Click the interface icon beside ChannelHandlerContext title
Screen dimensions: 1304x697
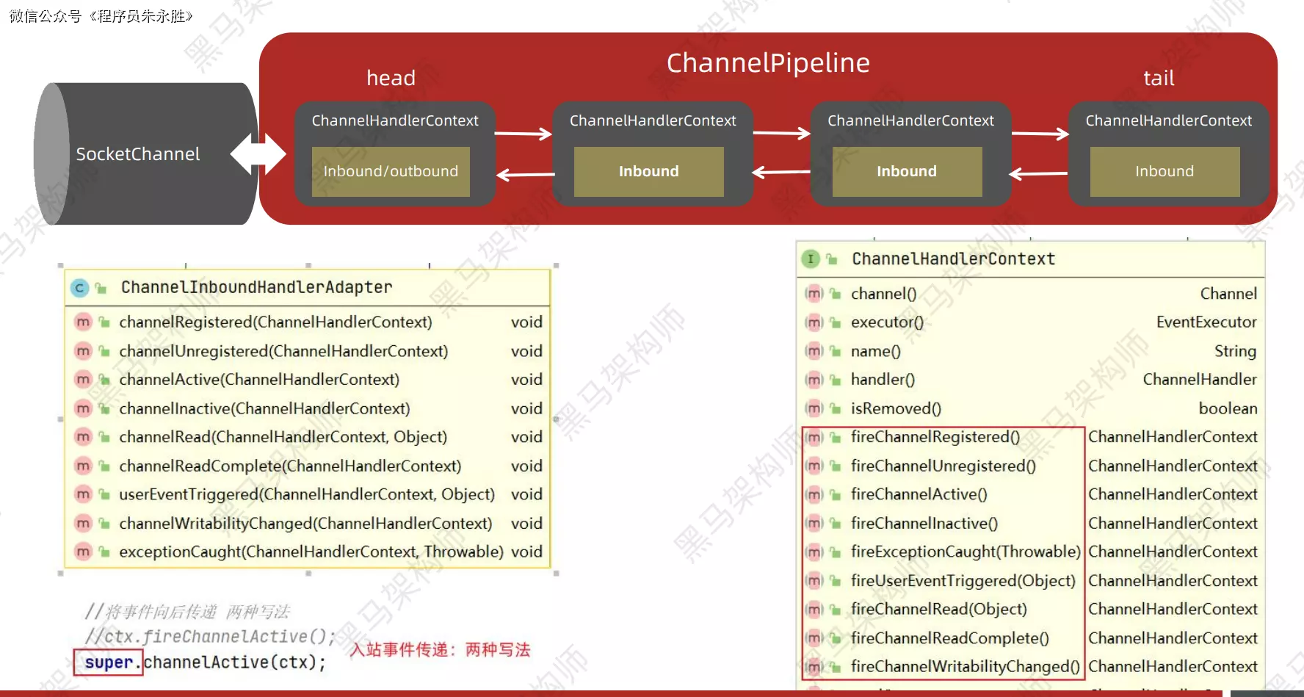click(x=810, y=259)
